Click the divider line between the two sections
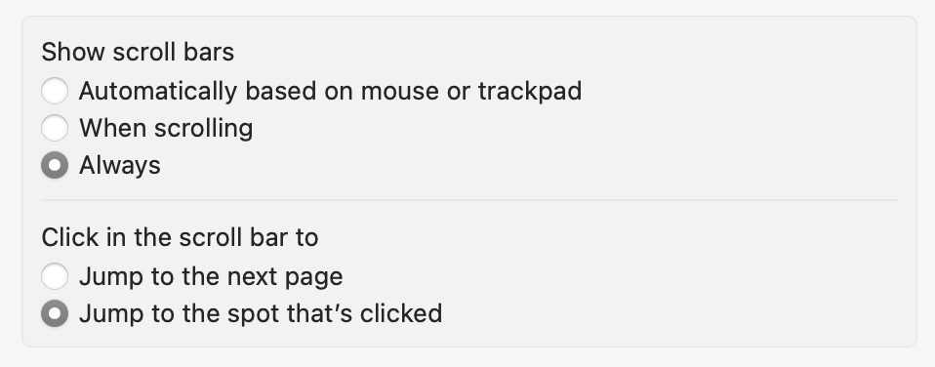The width and height of the screenshot is (935, 367). click(x=469, y=200)
